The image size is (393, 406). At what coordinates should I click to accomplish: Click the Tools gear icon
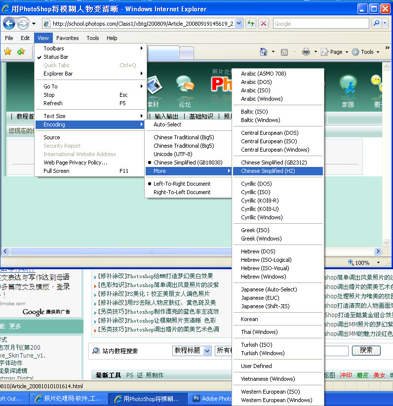[x=355, y=52]
